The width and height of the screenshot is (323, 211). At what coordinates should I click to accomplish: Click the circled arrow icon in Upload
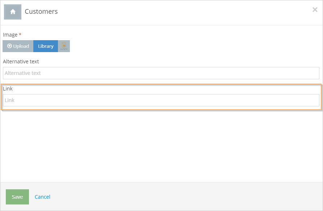point(9,46)
